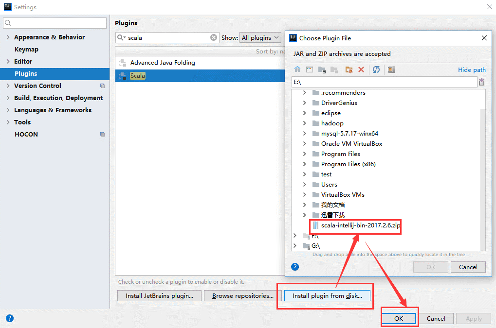Jump to Desktop directory icon
The height and width of the screenshot is (328, 496).
click(310, 69)
